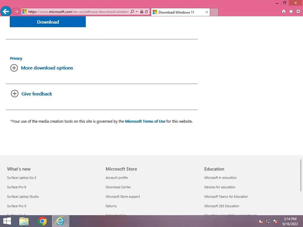Open browser tools gear icon
The image size is (303, 227).
point(298,12)
